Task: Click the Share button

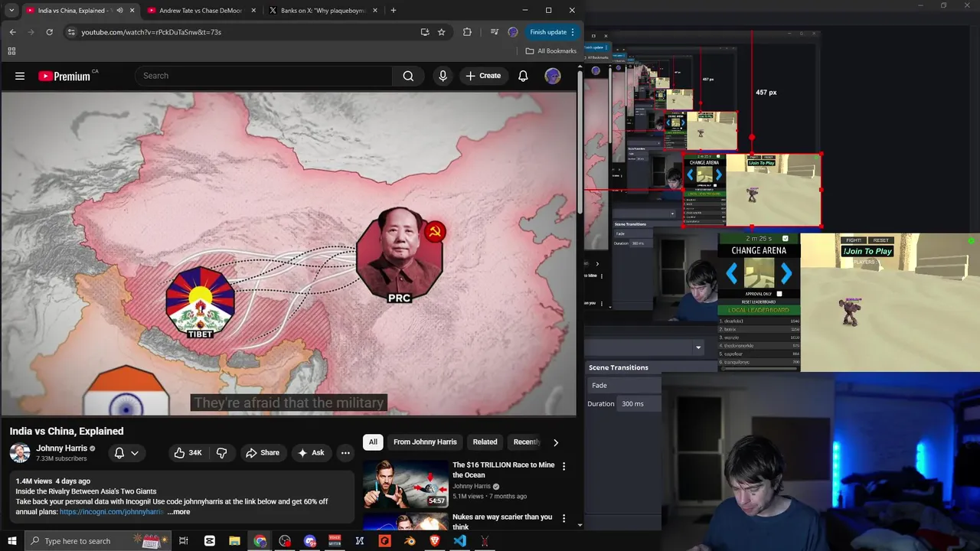Action: (x=262, y=452)
